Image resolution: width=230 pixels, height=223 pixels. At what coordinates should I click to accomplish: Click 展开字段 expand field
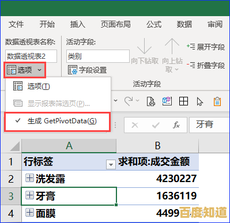[x=205, y=47]
